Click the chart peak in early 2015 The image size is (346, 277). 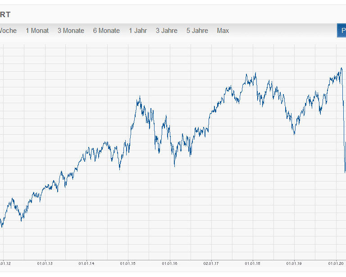[140, 96]
